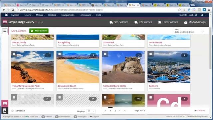213x120 pixels.
Task: Expand the System menu
Action: point(16,15)
